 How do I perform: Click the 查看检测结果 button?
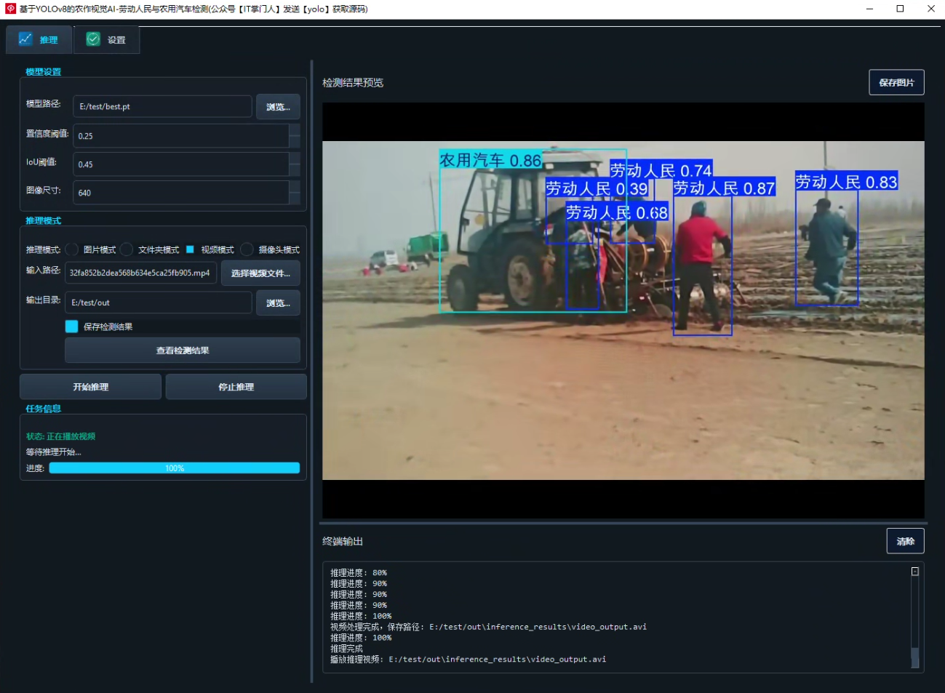[183, 350]
